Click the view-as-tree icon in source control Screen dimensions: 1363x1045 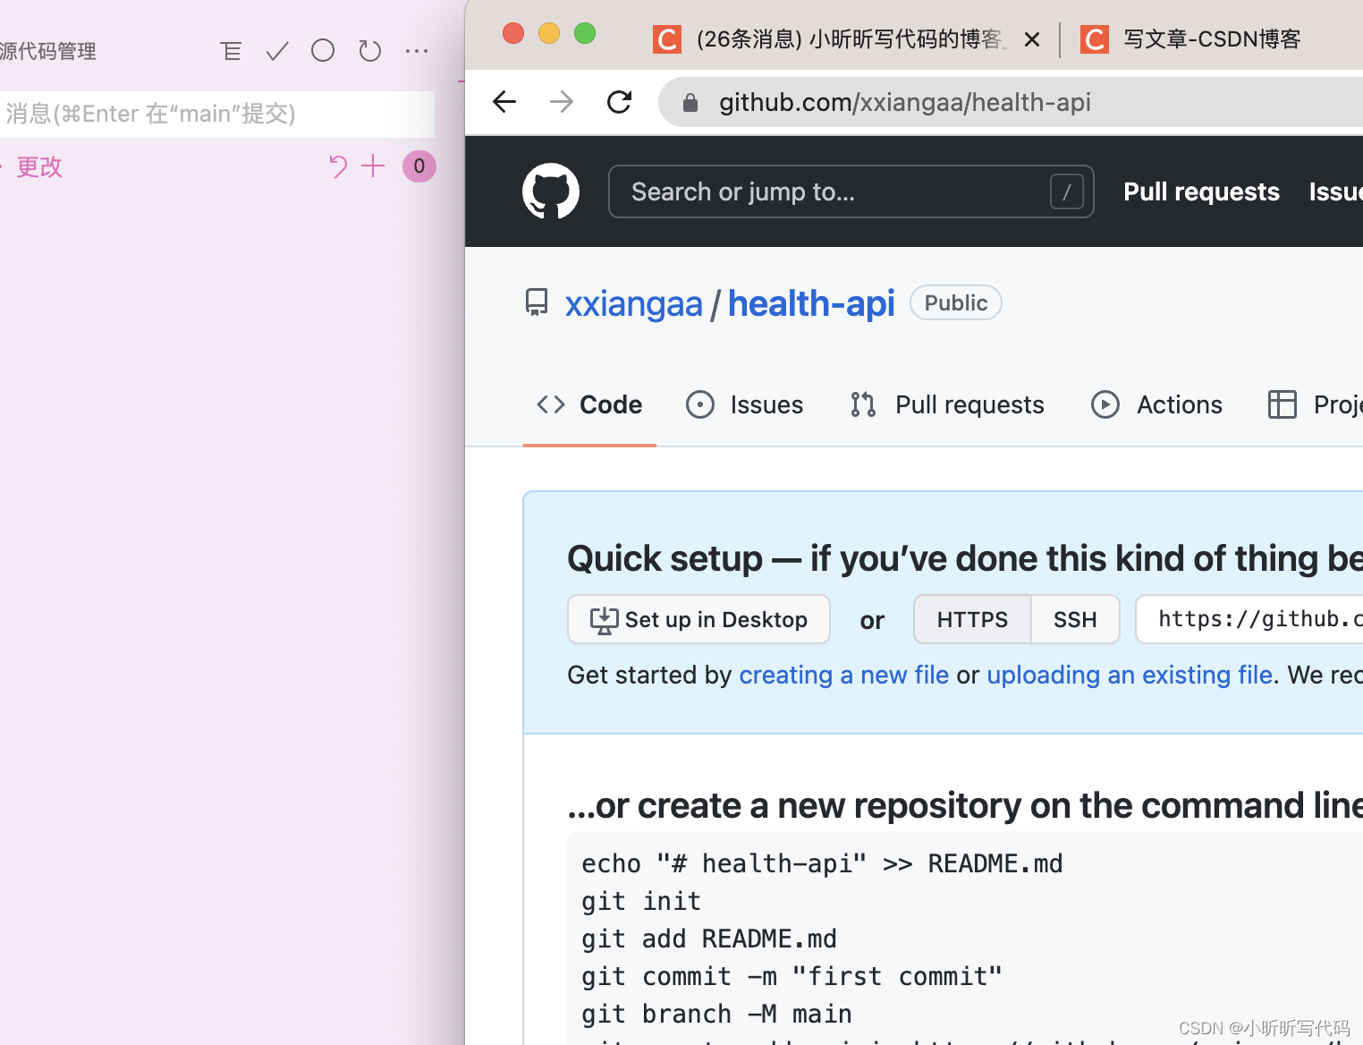[231, 51]
